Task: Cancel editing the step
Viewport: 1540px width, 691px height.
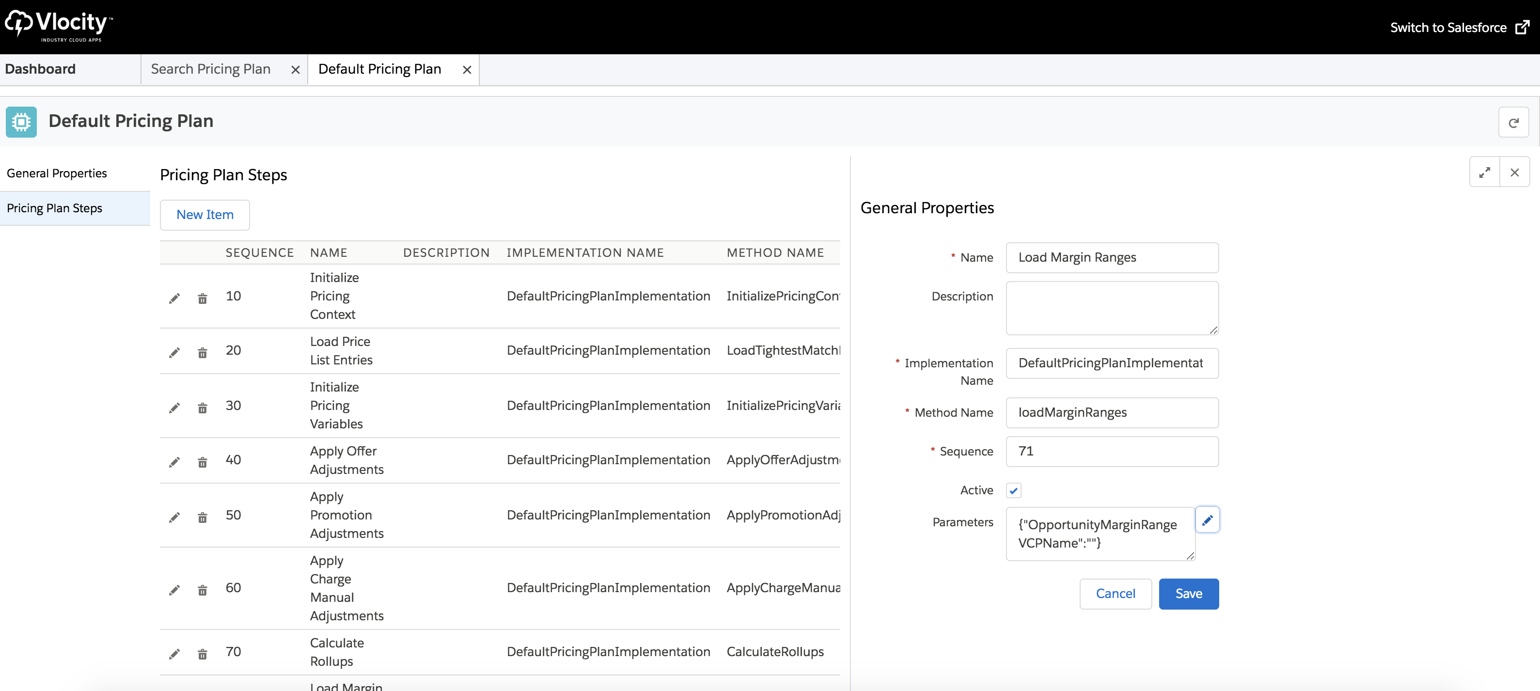Action: 1115,594
